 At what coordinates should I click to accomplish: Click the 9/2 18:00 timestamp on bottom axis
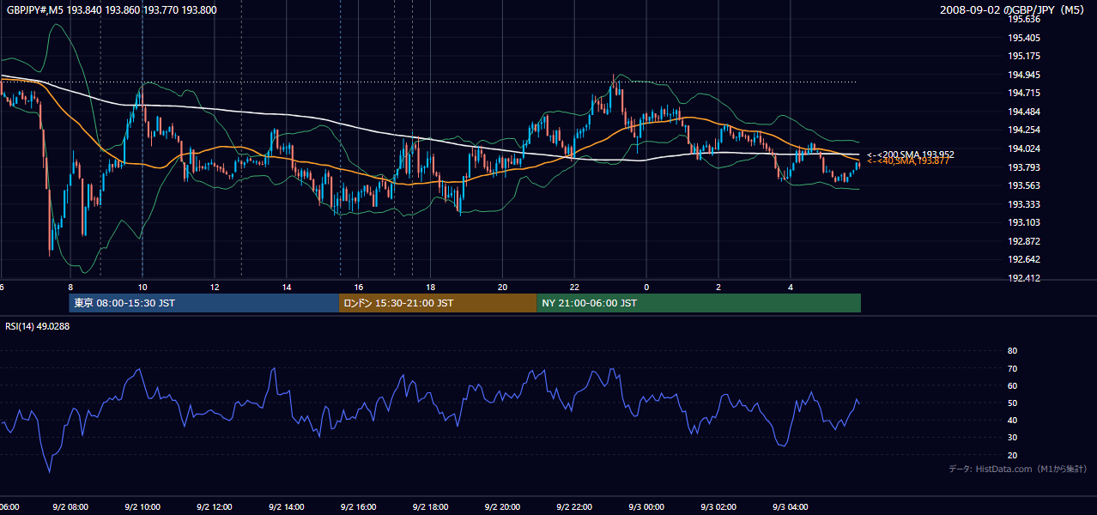pos(431,507)
